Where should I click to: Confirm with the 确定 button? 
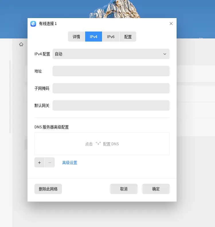click(x=156, y=189)
